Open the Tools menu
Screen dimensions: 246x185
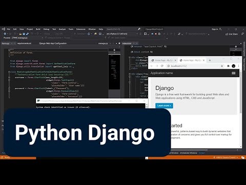click(71, 29)
